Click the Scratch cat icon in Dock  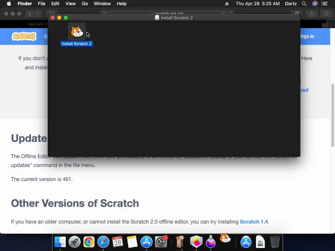click(225, 238)
